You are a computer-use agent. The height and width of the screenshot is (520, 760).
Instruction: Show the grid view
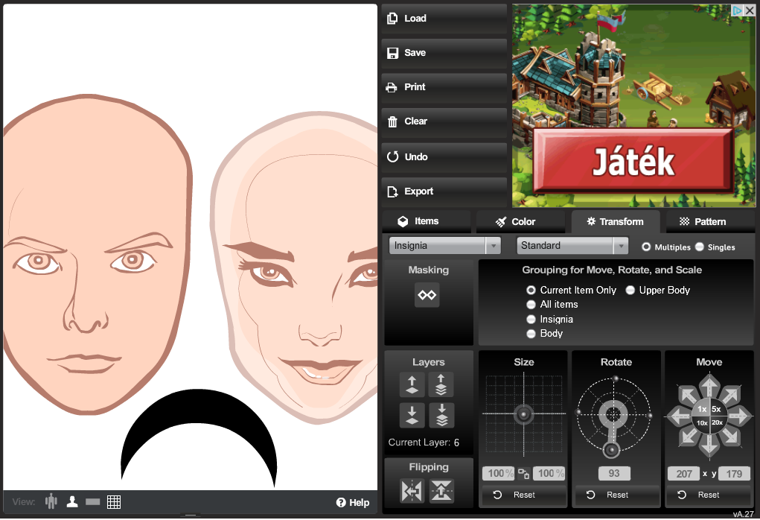coord(114,502)
